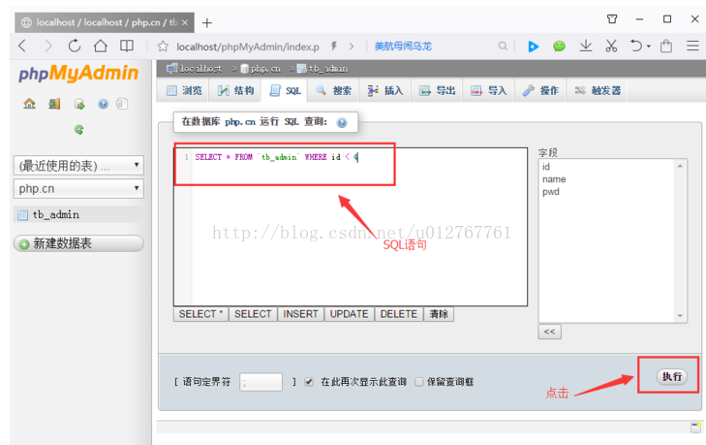Click the 语句定界符 input field
Image resolution: width=706 pixels, height=445 pixels.
(261, 382)
